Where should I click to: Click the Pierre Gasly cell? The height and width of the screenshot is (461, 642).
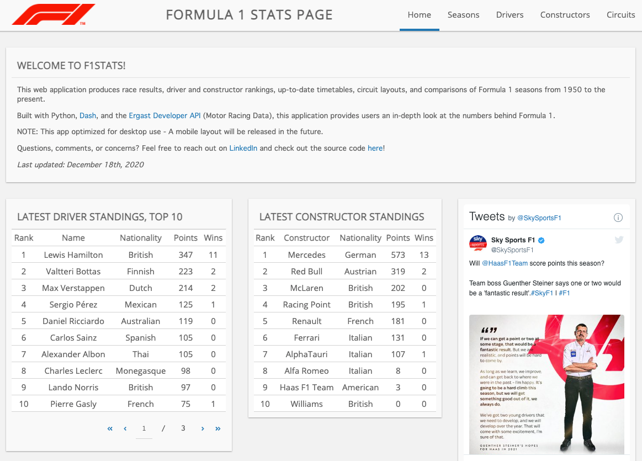[x=73, y=404]
